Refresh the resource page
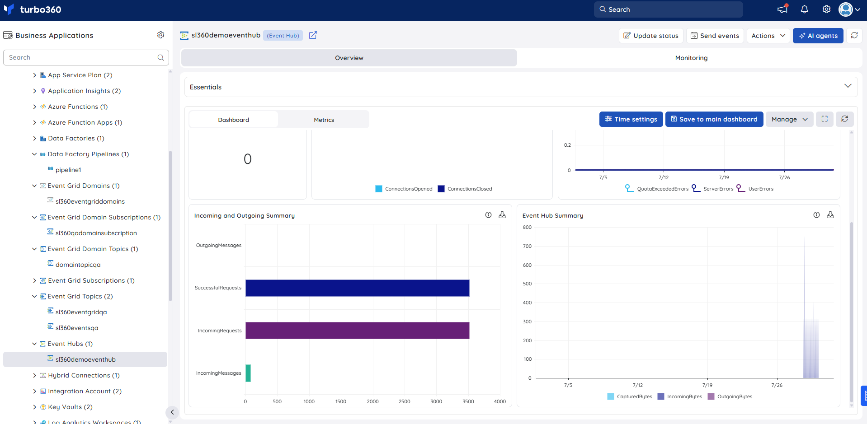 pyautogui.click(x=854, y=35)
